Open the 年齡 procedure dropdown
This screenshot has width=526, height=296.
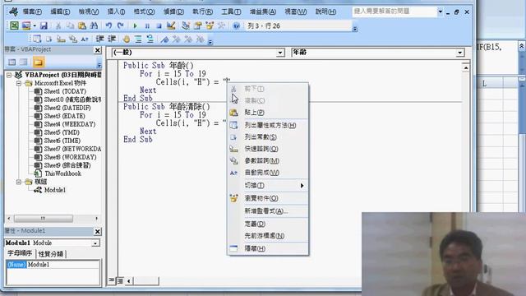point(460,53)
